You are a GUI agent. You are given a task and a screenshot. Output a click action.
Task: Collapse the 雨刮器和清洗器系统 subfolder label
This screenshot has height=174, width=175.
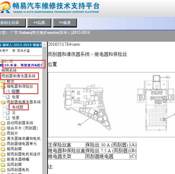coord(24,102)
